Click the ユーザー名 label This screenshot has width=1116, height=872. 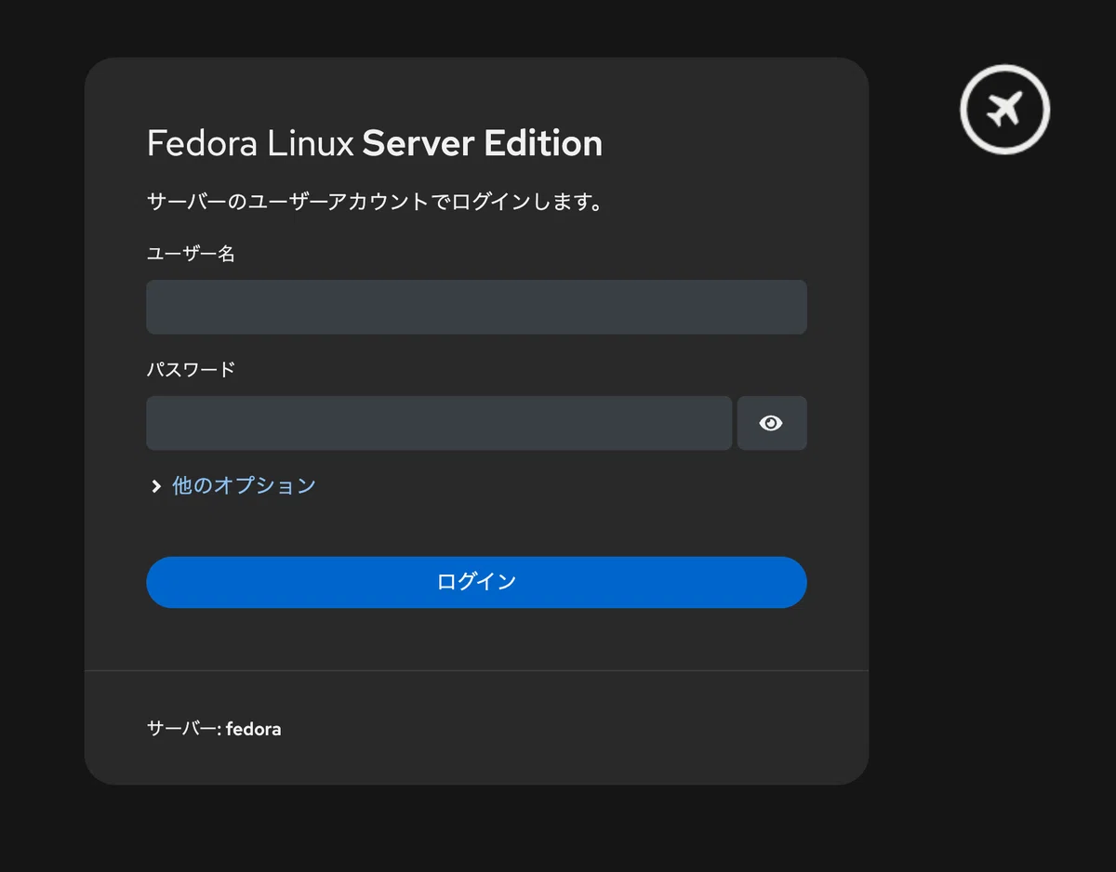coord(191,253)
